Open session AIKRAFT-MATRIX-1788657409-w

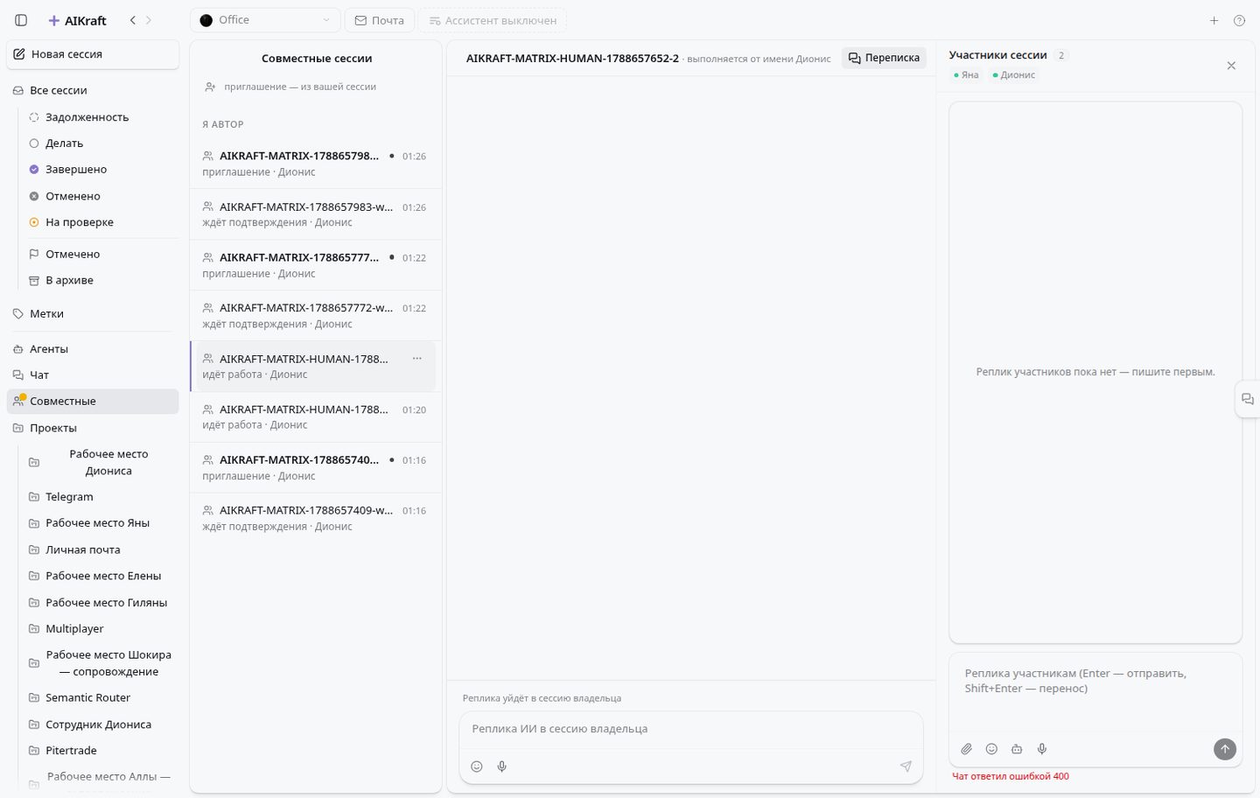(316, 518)
